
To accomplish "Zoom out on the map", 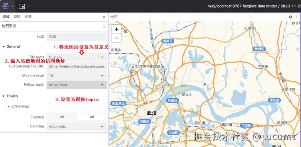I will pos(116,38).
